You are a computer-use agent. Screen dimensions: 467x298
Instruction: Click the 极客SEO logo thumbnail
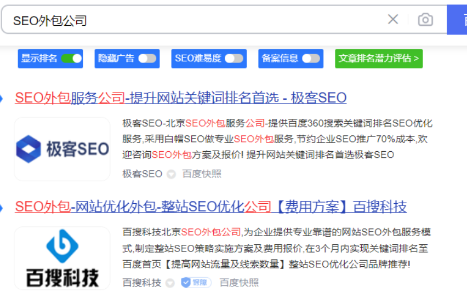pos(62,149)
